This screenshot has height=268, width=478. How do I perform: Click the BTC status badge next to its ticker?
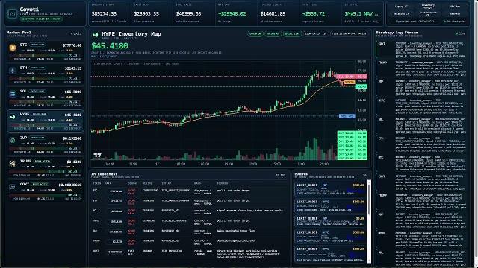tap(37, 45)
